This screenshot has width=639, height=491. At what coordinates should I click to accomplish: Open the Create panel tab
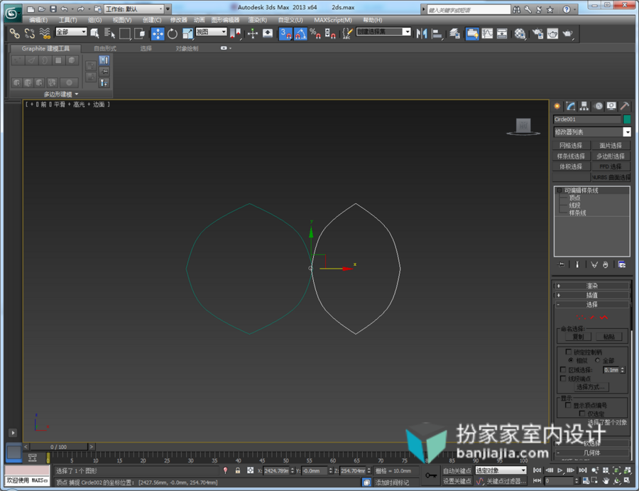557,107
